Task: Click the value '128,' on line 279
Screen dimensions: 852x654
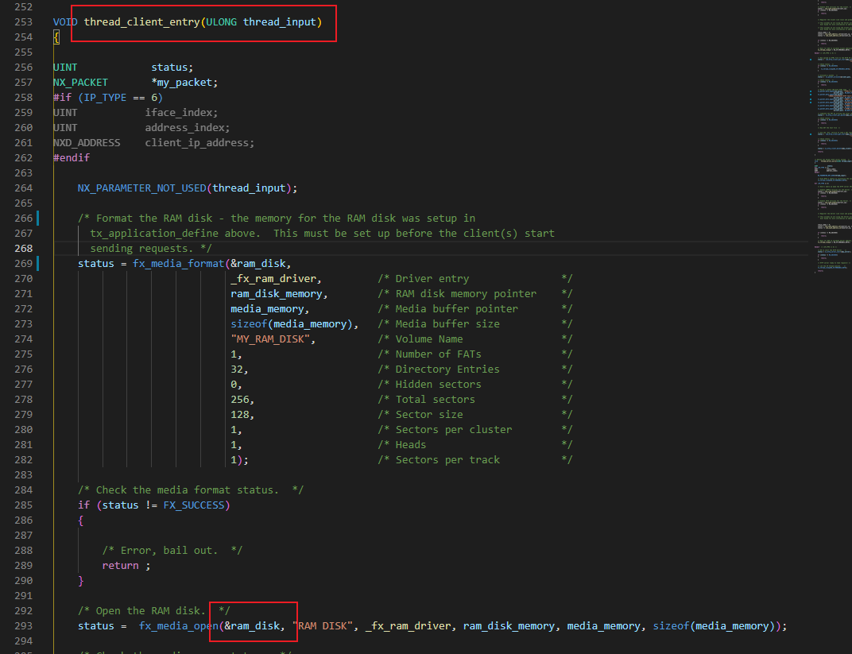Action: [x=242, y=415]
